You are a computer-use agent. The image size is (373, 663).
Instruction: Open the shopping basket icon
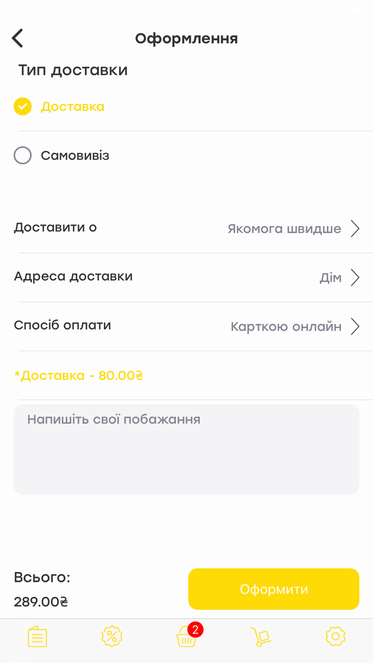tap(185, 638)
